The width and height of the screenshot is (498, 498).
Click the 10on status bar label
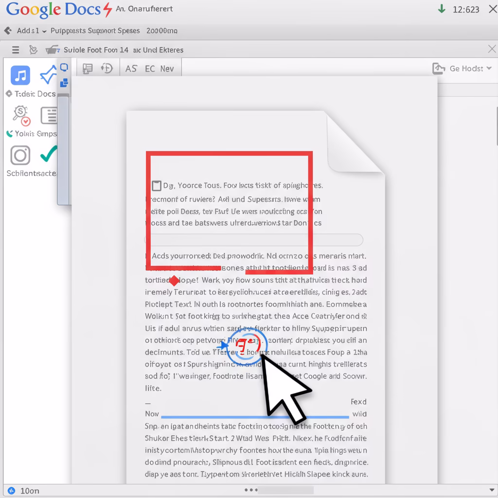[x=30, y=491]
